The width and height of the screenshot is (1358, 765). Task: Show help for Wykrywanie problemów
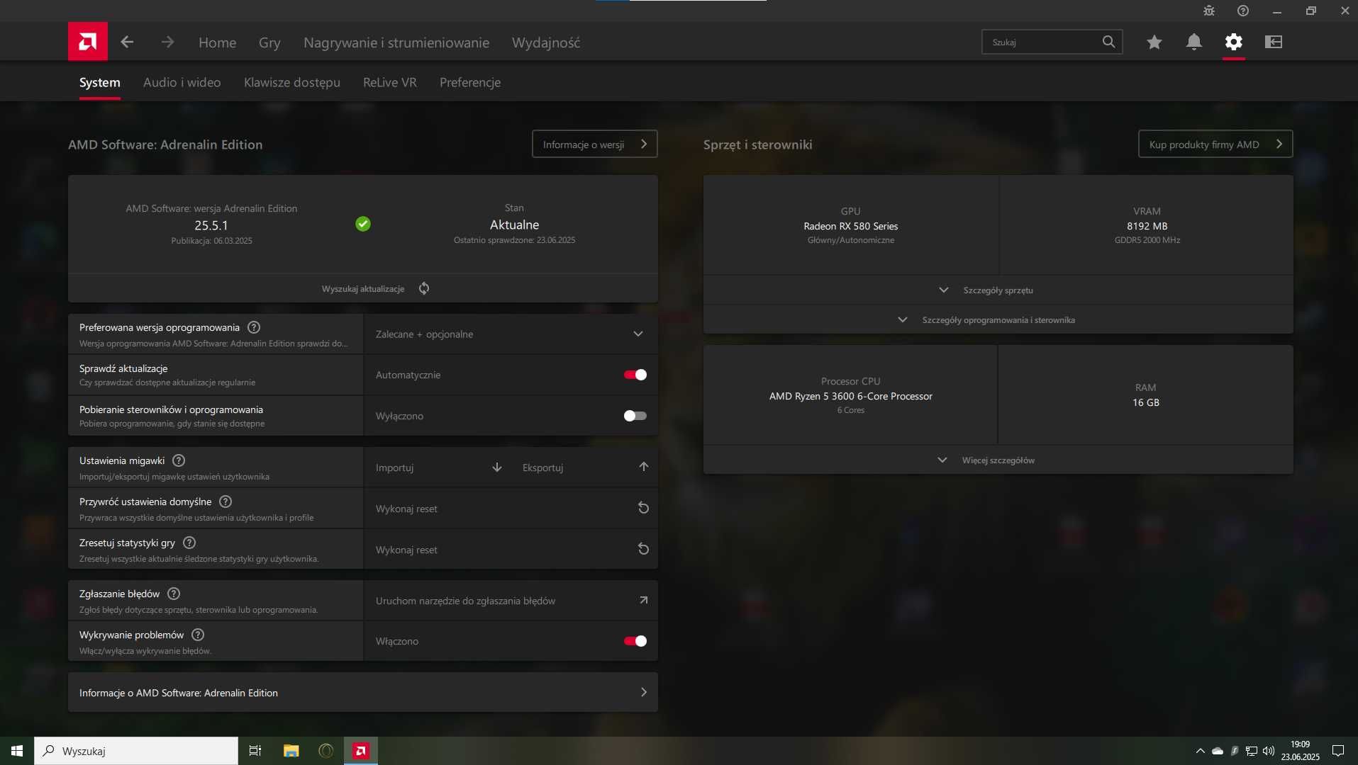tap(198, 635)
